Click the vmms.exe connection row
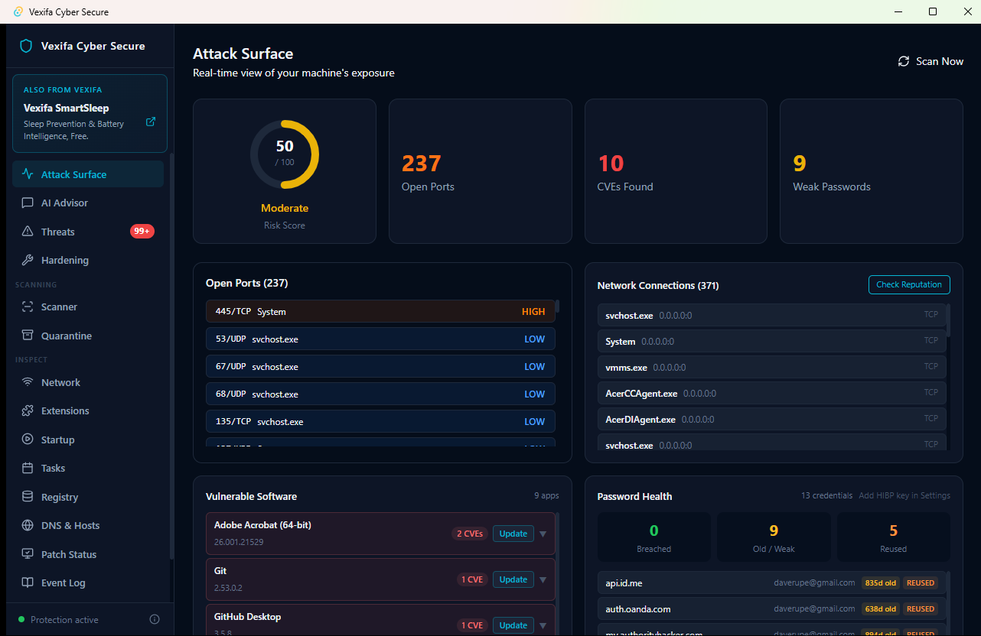Viewport: 981px width, 636px height. 771,367
